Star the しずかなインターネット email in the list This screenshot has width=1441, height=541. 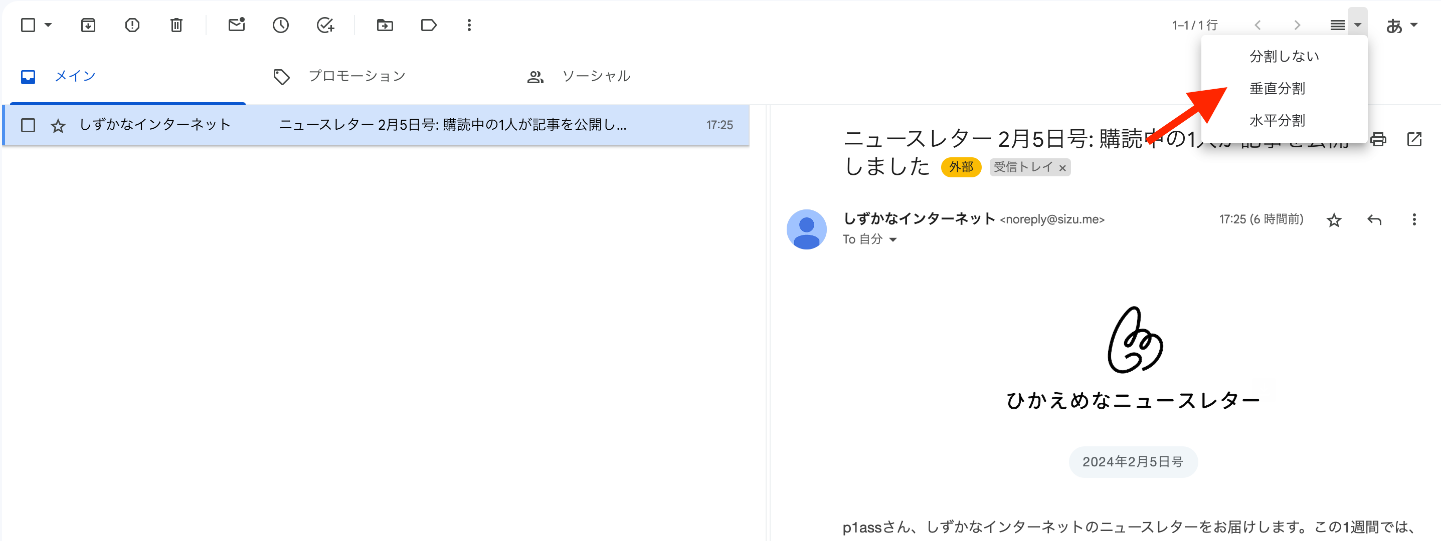[58, 125]
